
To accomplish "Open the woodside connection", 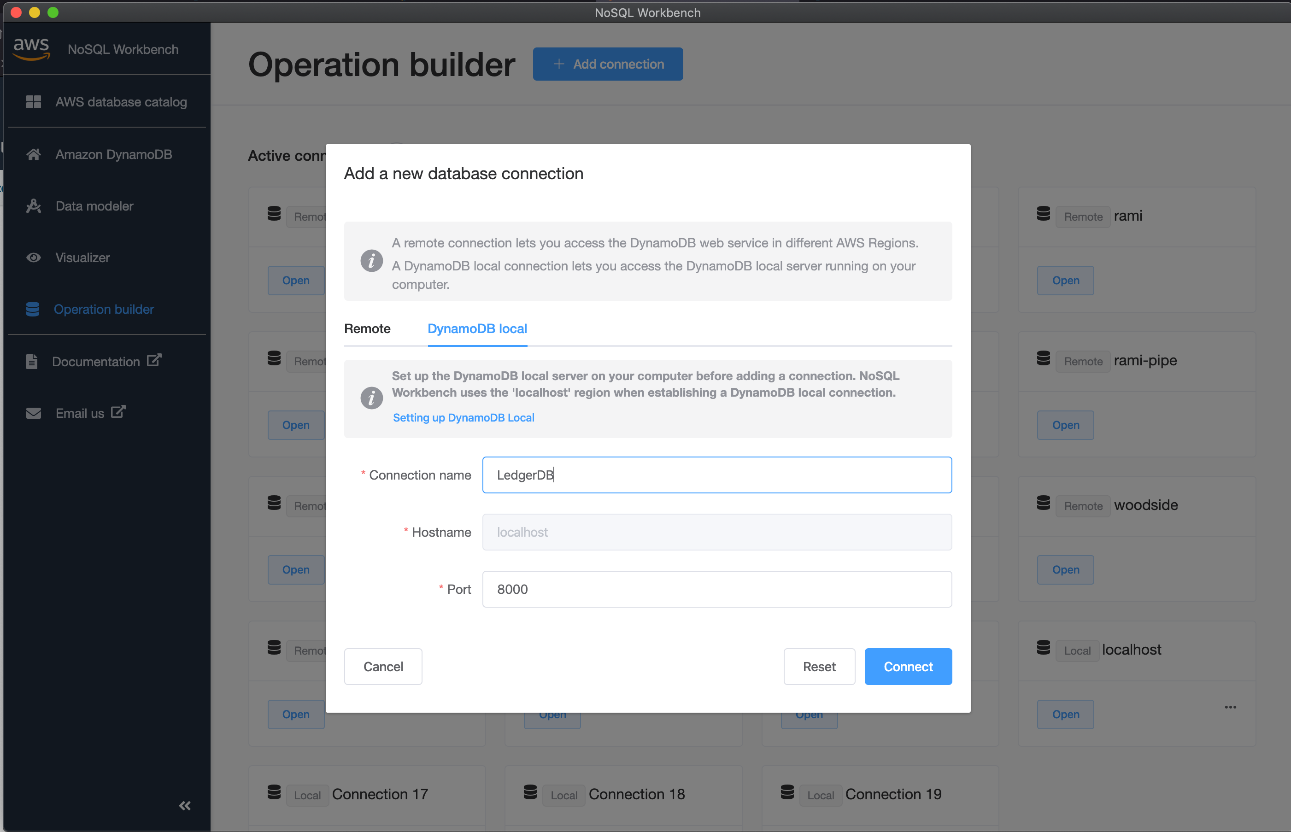I will pos(1065,569).
